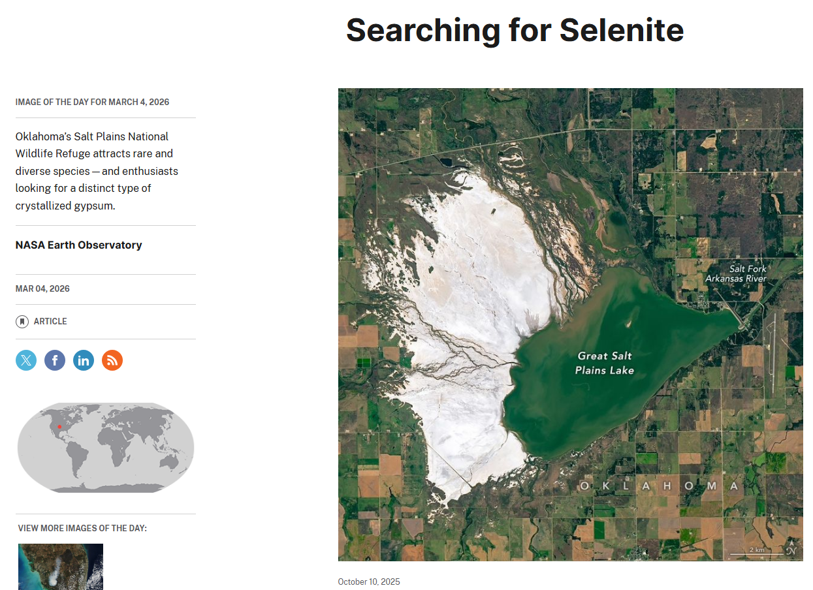Open the orange RSS feed icon
Viewport: 813px width, 590px height.
(112, 360)
